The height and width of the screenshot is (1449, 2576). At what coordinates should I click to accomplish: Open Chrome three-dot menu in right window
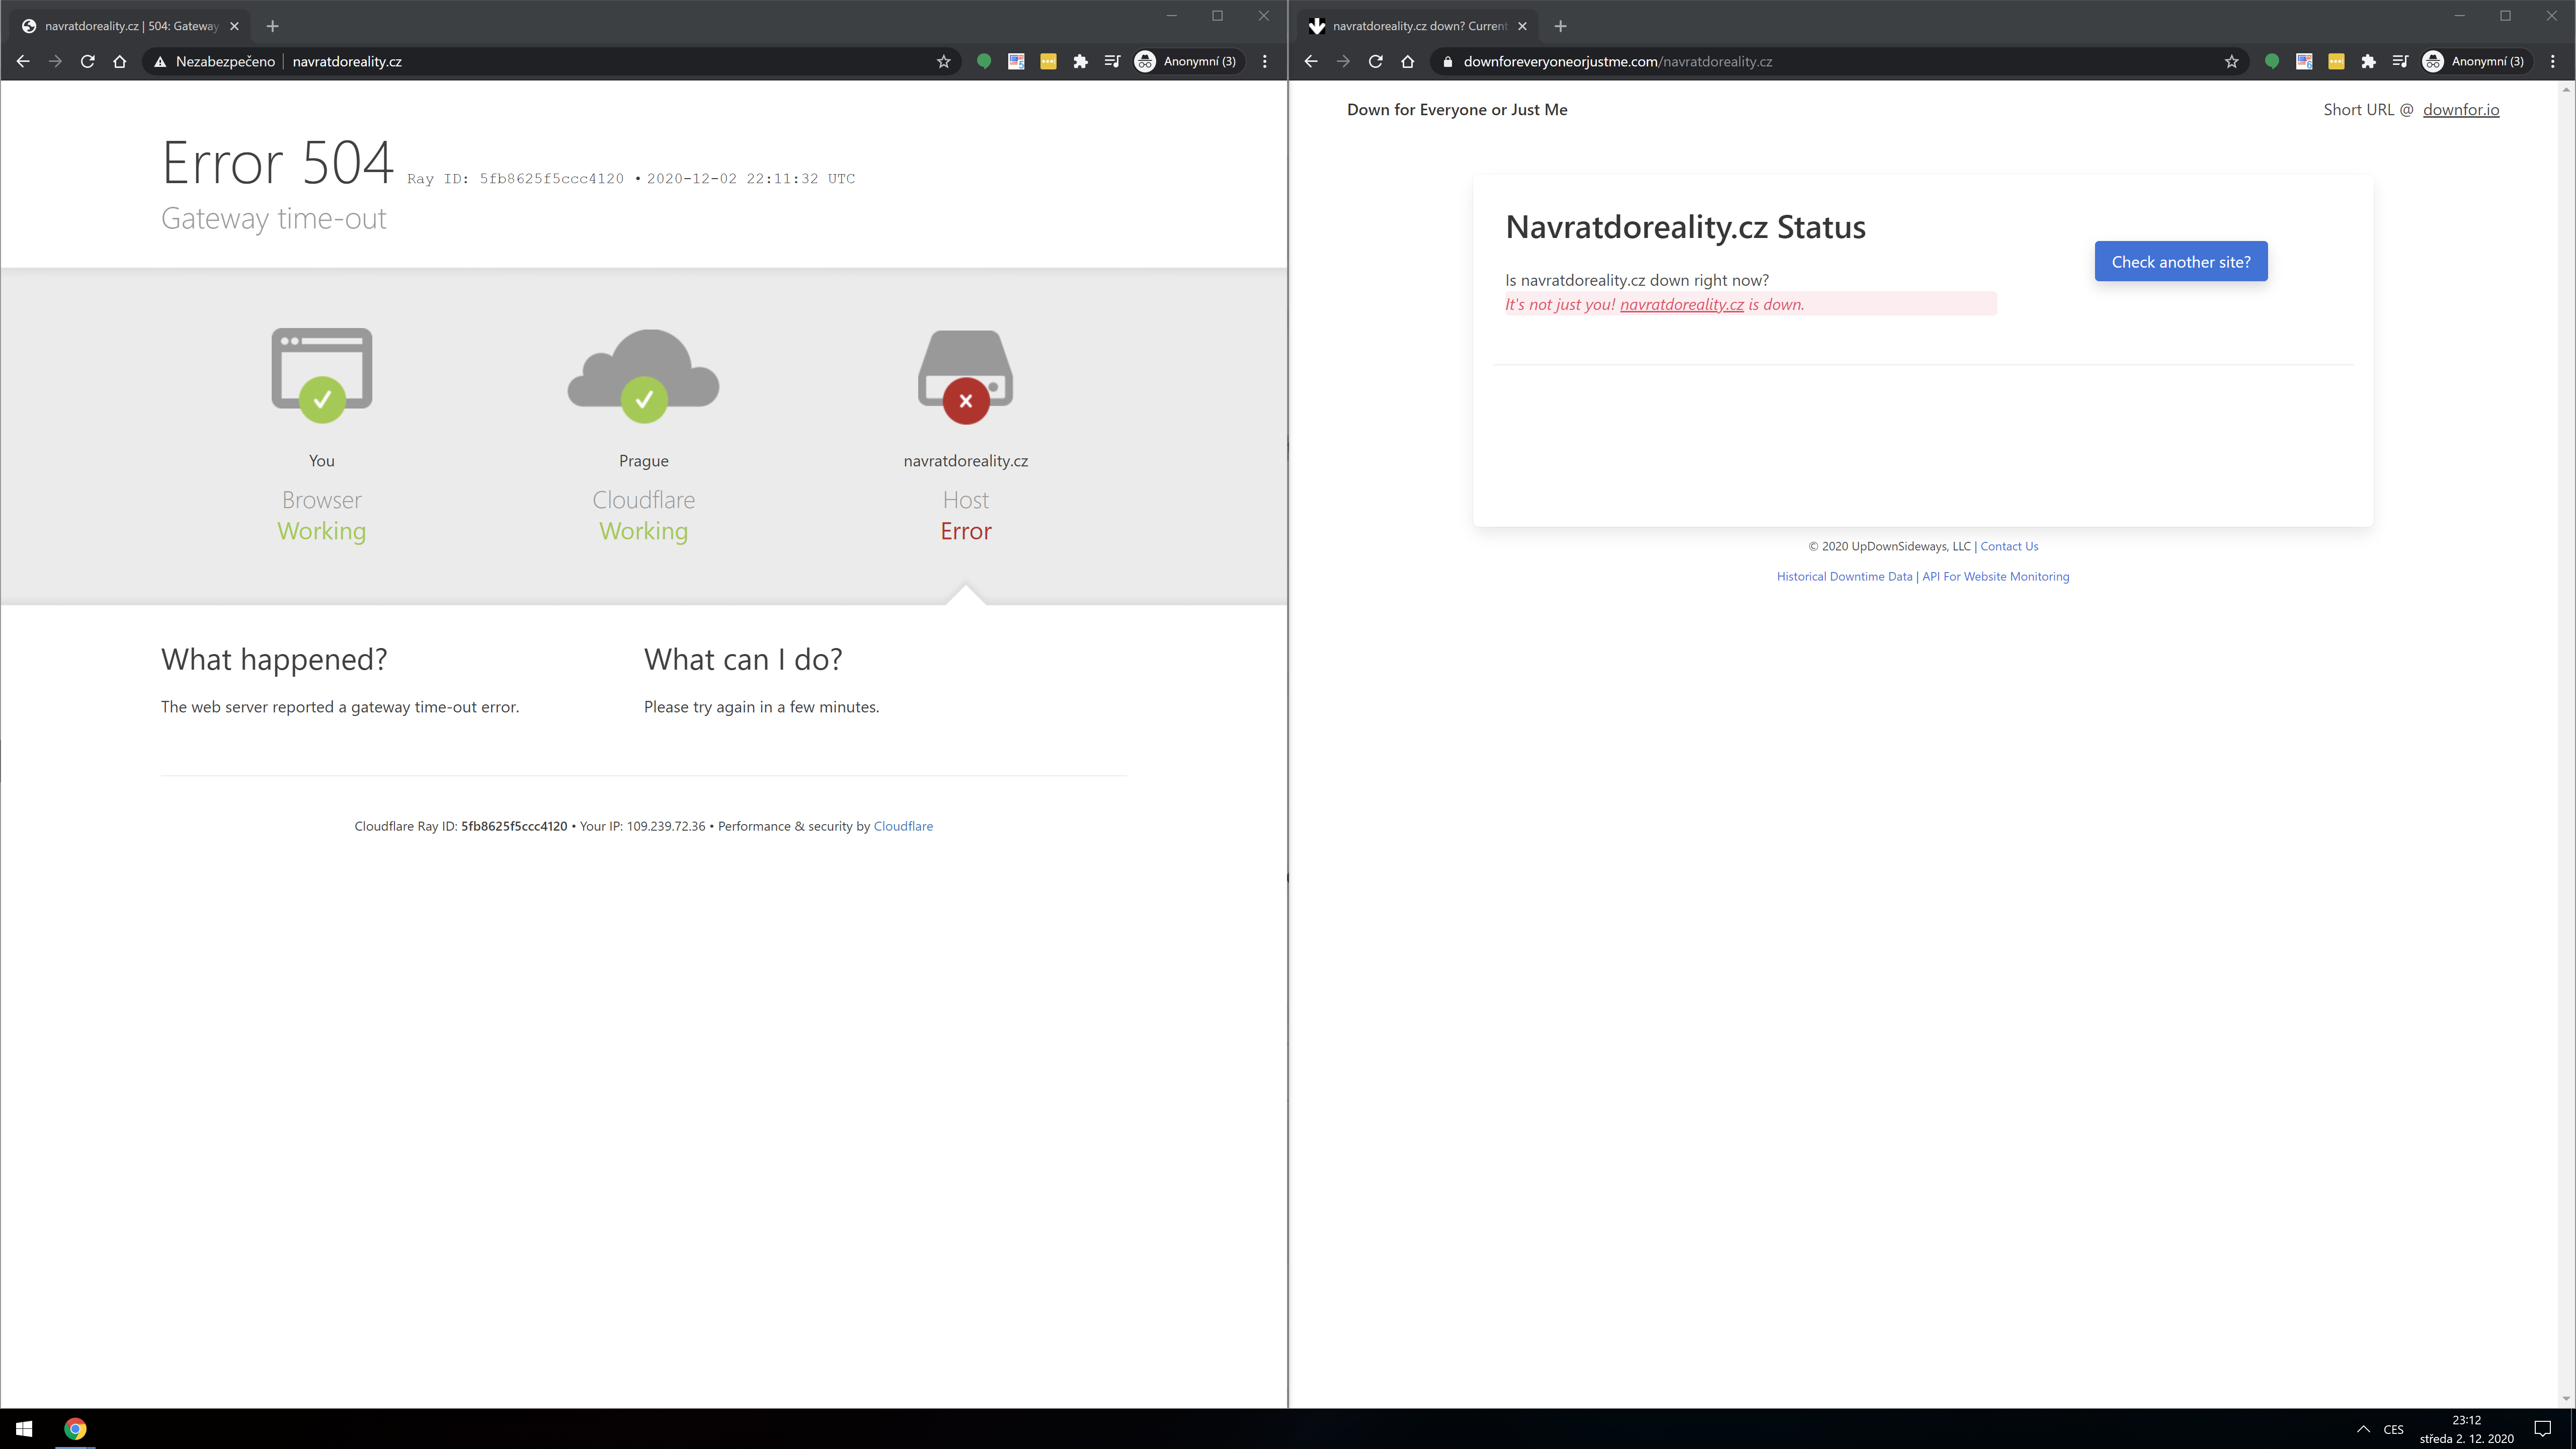pyautogui.click(x=2553, y=61)
